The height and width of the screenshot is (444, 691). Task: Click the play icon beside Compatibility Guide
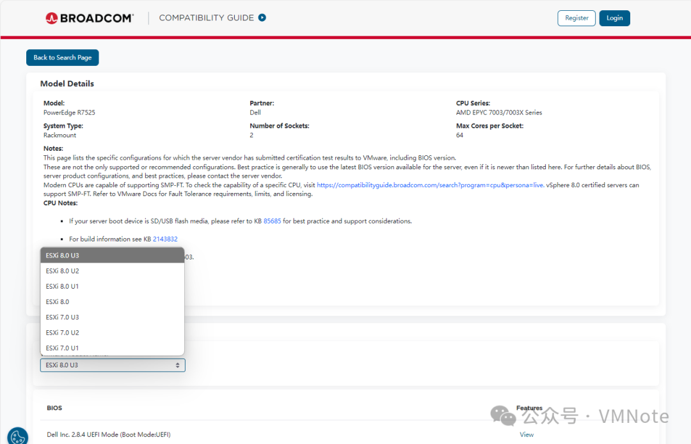point(262,18)
